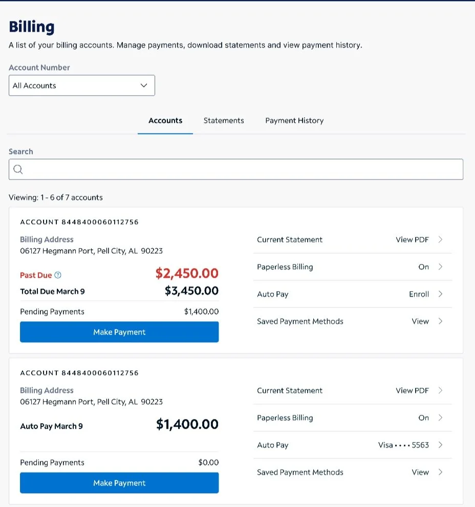Click the Auto Pay Enroll chevron arrow
The height and width of the screenshot is (507, 475).
(x=440, y=294)
